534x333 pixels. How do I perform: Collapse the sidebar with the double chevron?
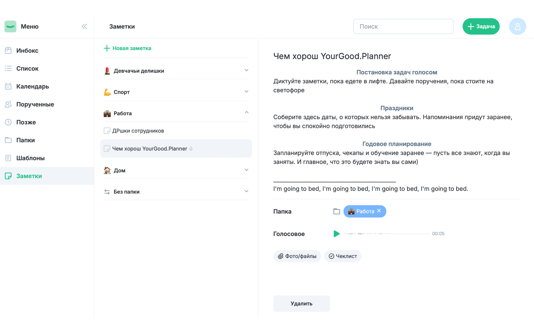[x=84, y=26]
